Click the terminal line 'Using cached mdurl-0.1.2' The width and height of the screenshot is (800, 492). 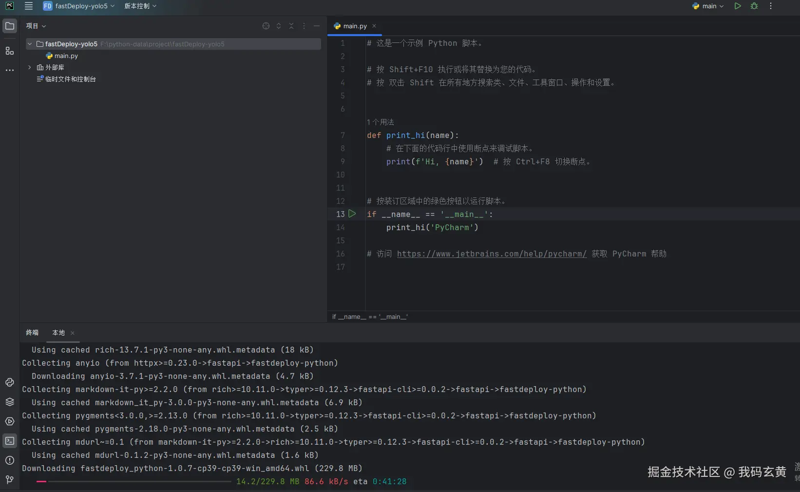click(x=175, y=455)
